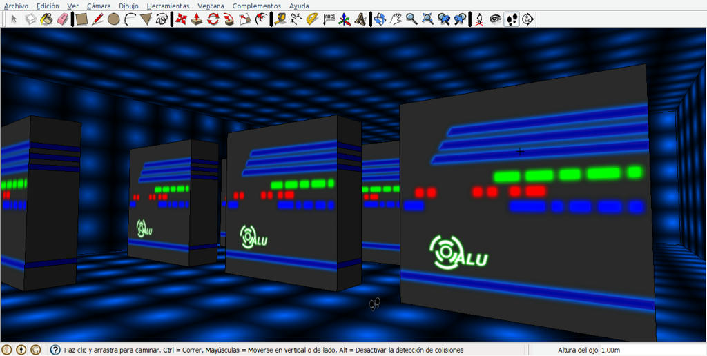Activate the Orbit camera tool

click(x=380, y=19)
